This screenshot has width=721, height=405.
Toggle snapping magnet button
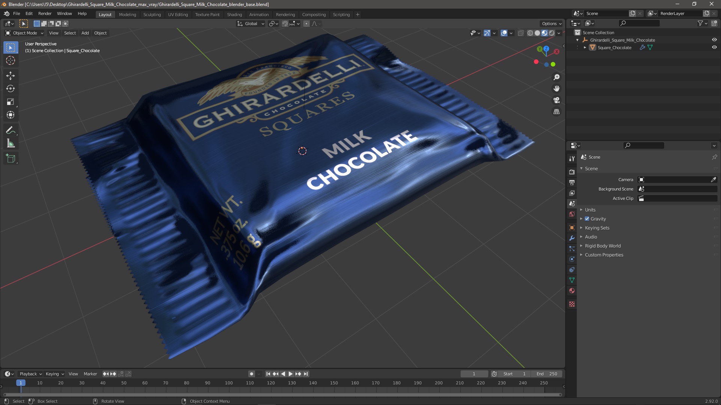point(285,24)
